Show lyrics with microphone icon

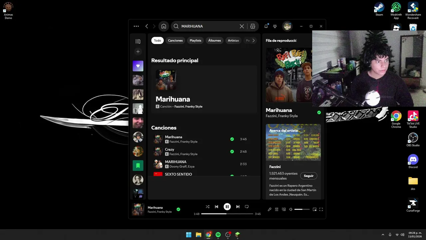tap(270, 209)
